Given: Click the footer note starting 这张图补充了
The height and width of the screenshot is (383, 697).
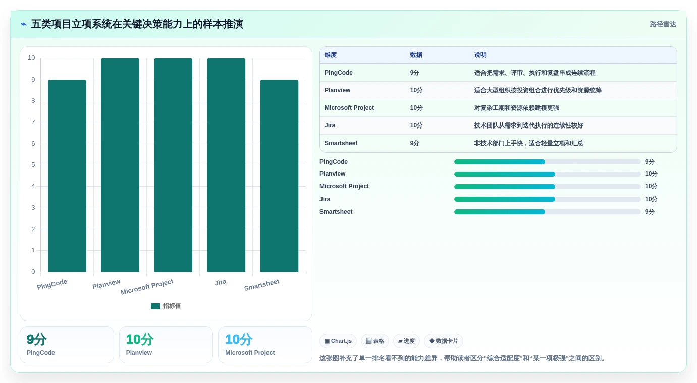Looking at the screenshot, I should point(463,359).
